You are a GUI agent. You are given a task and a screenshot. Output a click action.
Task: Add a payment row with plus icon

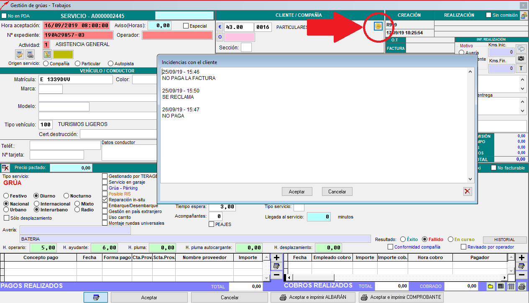(x=276, y=257)
